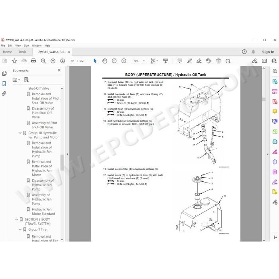279x279 pixels.
Task: Click the Delete trash icon
Action: pos(218,61)
